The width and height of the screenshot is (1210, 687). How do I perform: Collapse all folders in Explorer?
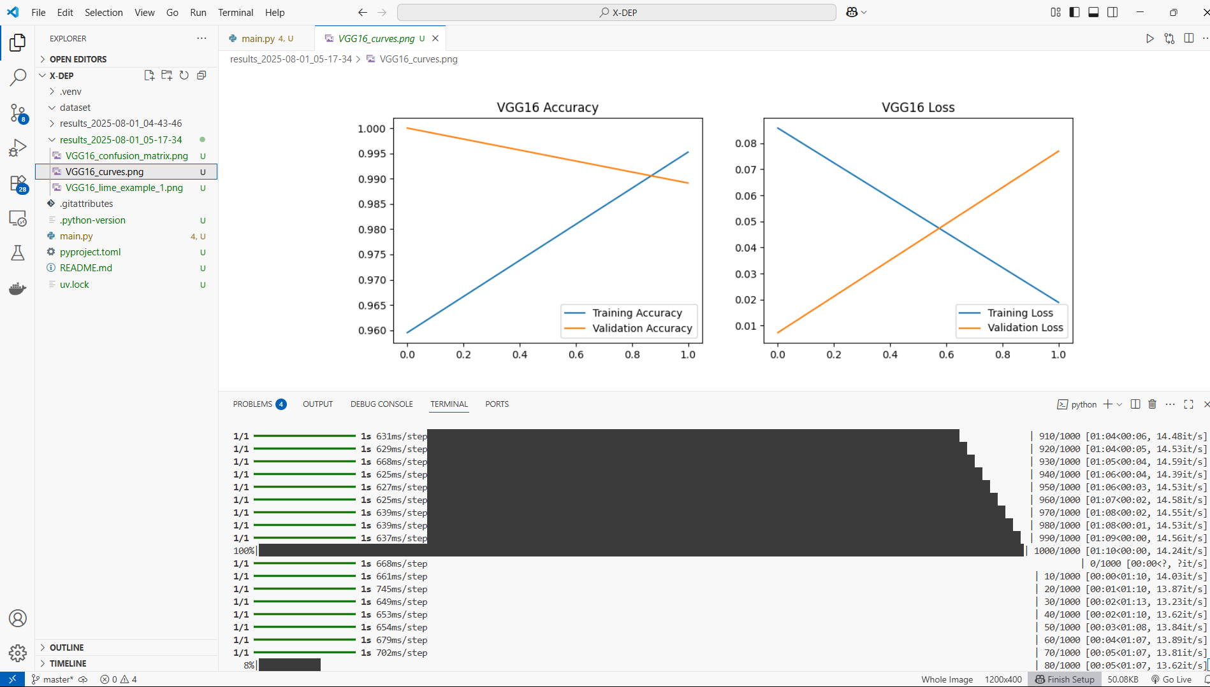201,75
